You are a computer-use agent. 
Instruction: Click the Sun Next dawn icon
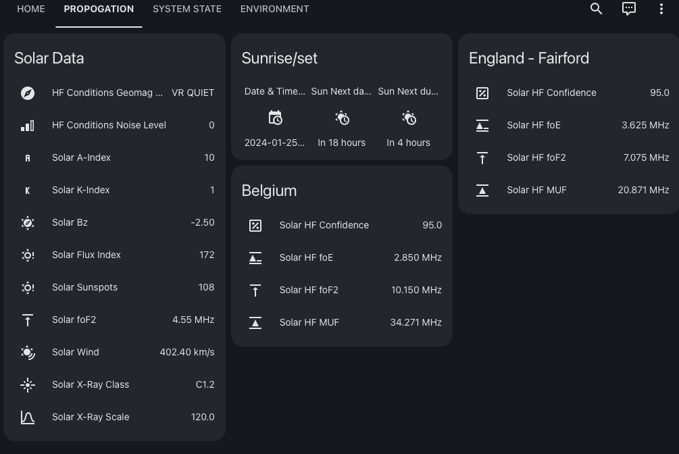point(342,118)
